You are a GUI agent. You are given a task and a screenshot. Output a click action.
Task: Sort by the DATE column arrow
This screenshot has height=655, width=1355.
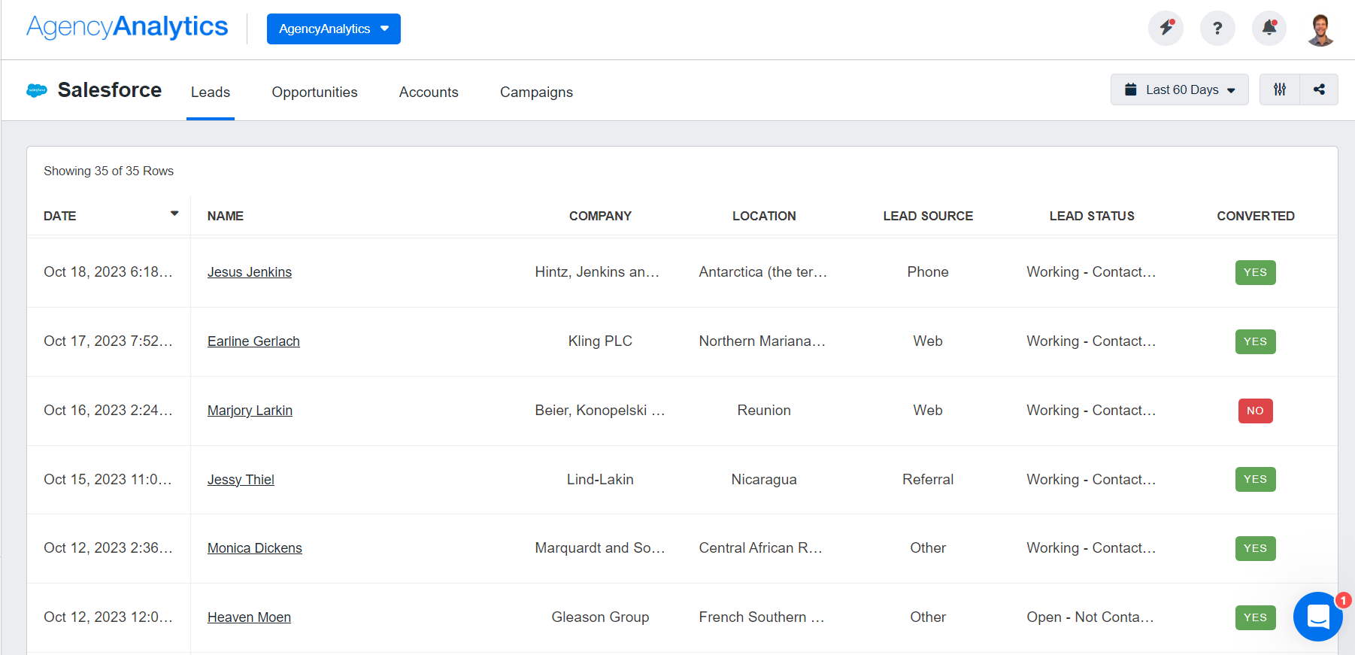pyautogui.click(x=174, y=214)
